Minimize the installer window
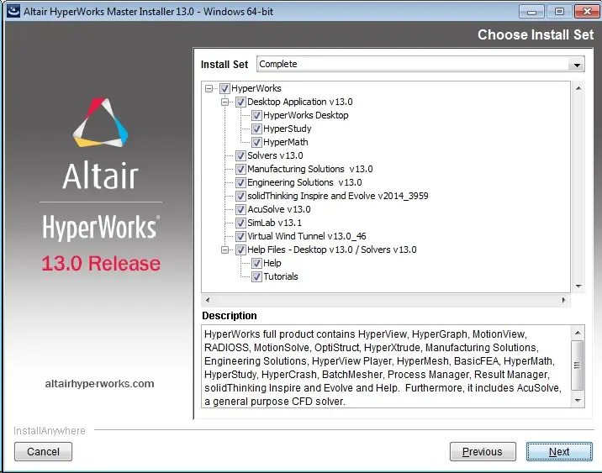The height and width of the screenshot is (473, 602). (x=531, y=12)
